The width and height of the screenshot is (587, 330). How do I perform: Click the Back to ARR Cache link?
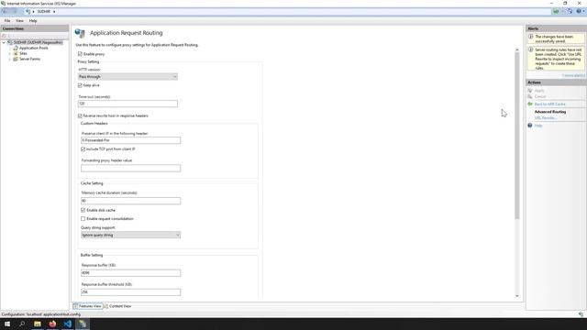pos(550,104)
